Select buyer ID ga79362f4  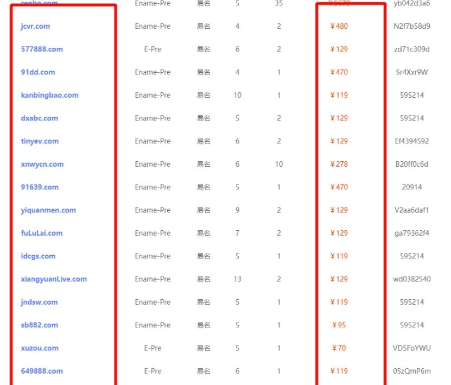[412, 233]
